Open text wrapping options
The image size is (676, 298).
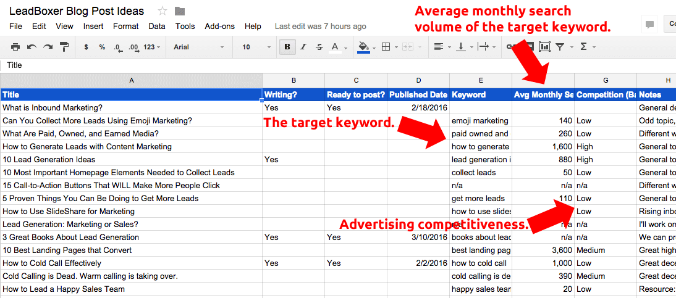(x=487, y=47)
